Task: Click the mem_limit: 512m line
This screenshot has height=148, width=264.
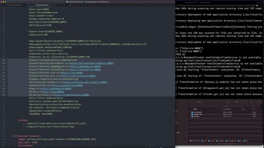Action: pyautogui.click(x=28, y=143)
